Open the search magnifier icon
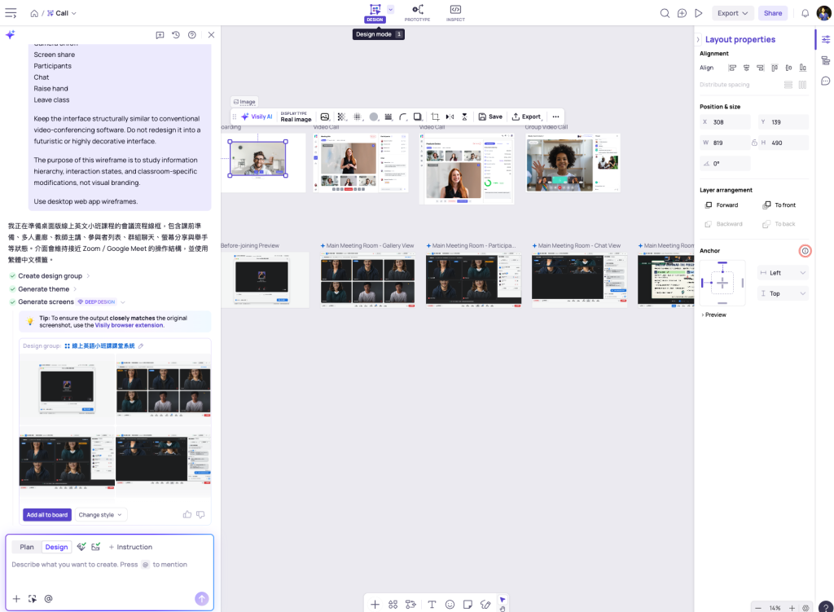834x612 pixels. pyautogui.click(x=665, y=13)
